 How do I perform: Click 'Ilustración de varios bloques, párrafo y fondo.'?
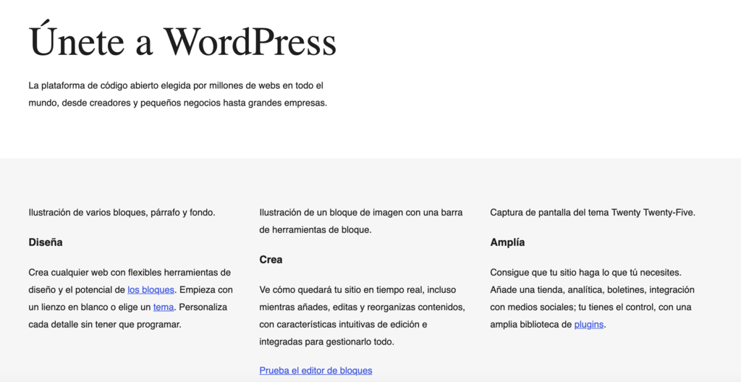tap(122, 213)
